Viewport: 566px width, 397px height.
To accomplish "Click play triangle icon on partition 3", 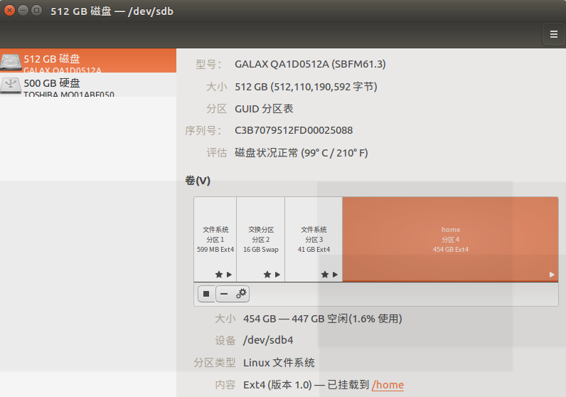I will 336,275.
